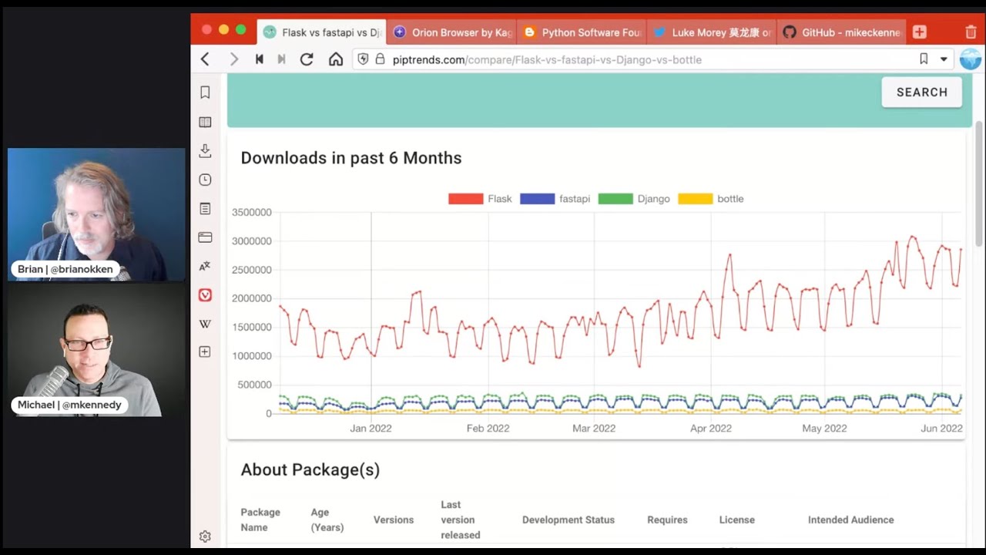Viewport: 986px width, 555px height.
Task: Click the 'Versions' column header
Action: point(394,520)
